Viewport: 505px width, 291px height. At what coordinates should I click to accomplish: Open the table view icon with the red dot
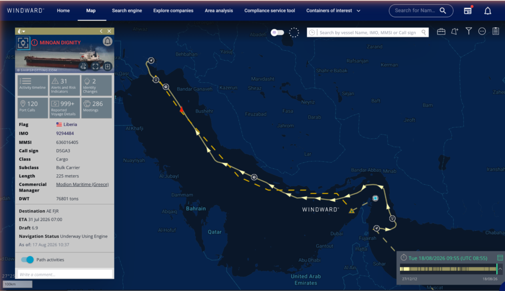(468, 10)
